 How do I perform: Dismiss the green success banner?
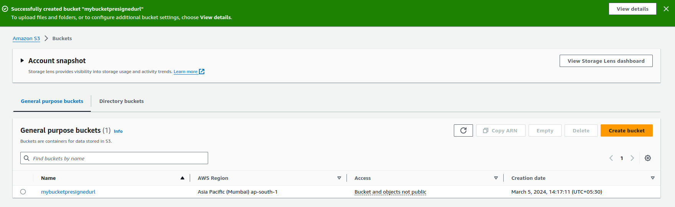coord(666,9)
